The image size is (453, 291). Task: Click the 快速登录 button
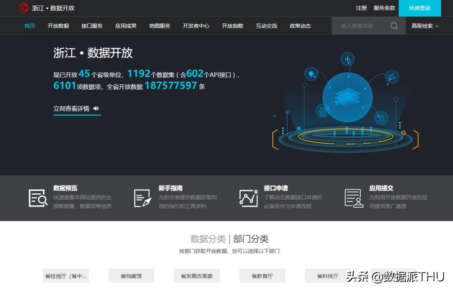pos(420,8)
